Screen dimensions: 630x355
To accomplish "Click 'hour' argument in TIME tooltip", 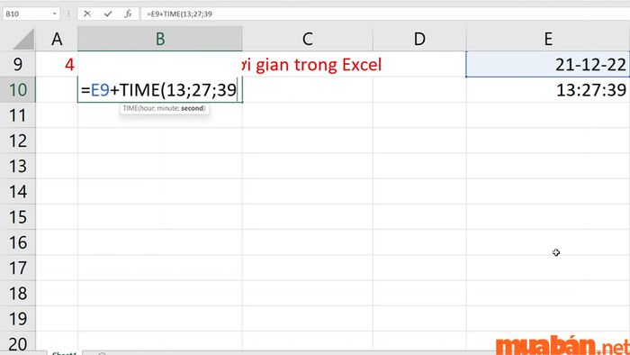I will pyautogui.click(x=146, y=108).
